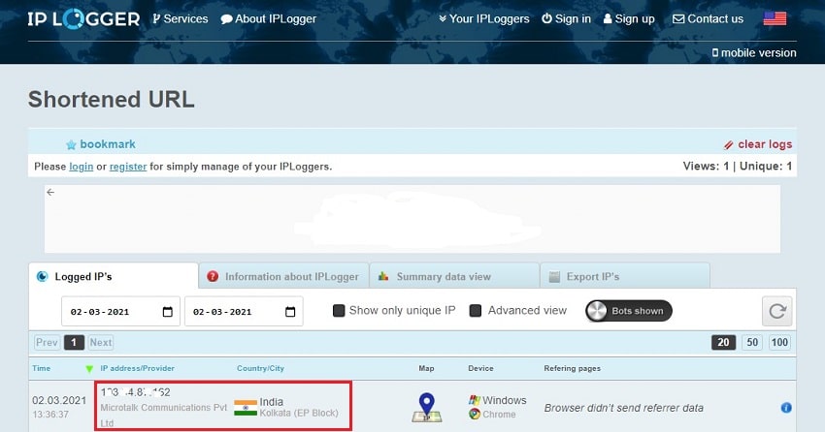This screenshot has width=825, height=432.
Task: Expand the Your IPLoggers menu
Action: point(483,18)
